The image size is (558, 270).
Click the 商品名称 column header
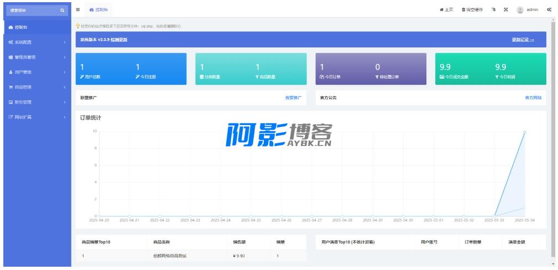(161, 242)
